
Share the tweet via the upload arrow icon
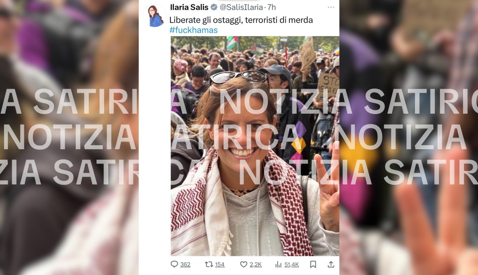(331, 264)
